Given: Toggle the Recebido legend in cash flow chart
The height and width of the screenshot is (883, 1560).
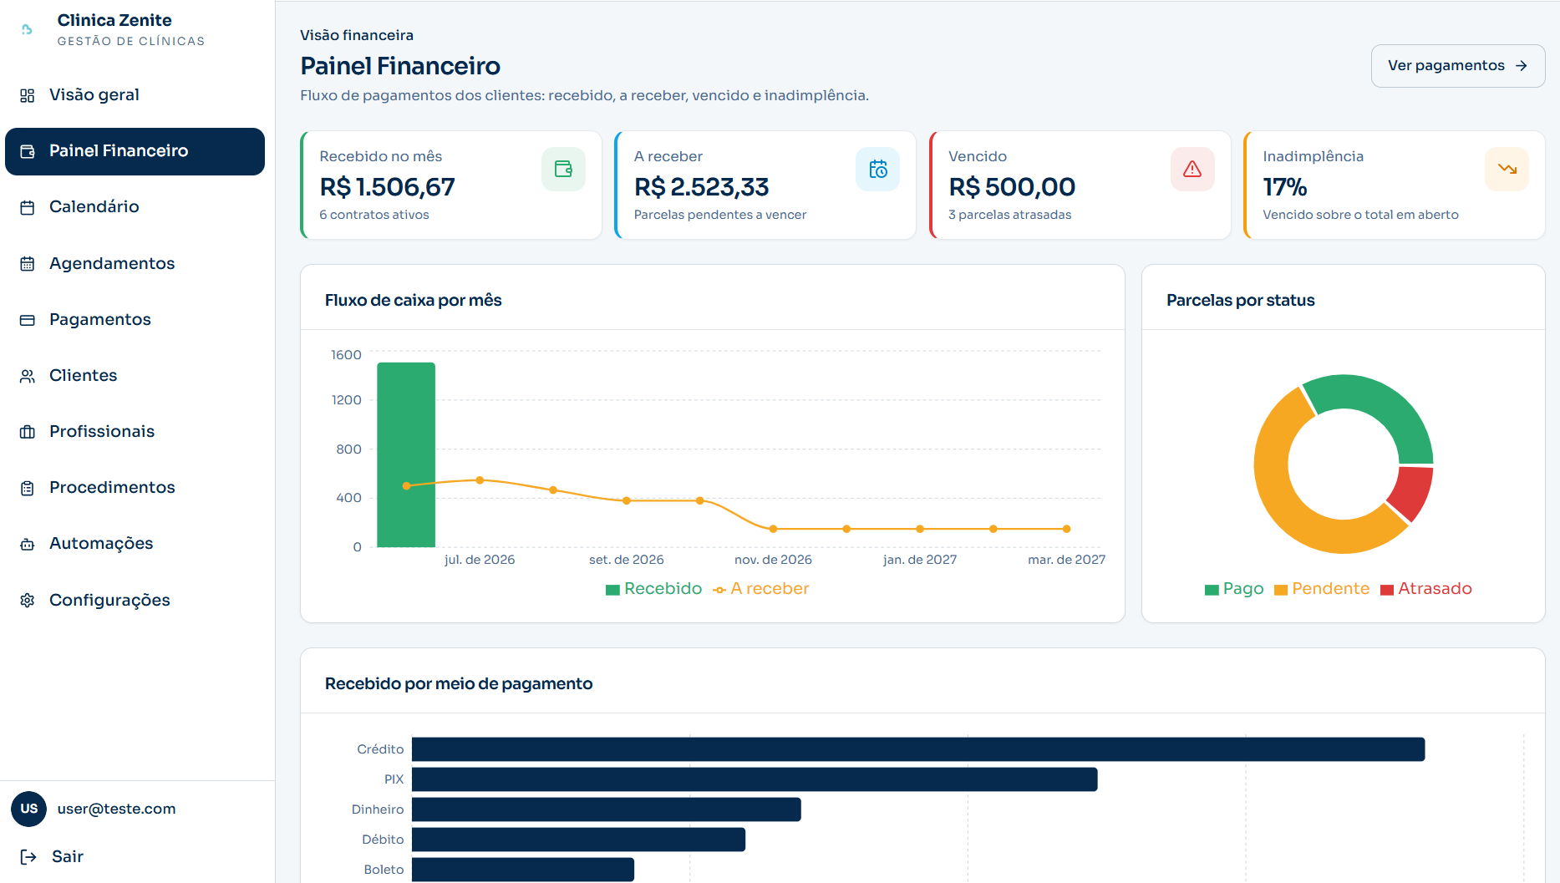Looking at the screenshot, I should (654, 589).
